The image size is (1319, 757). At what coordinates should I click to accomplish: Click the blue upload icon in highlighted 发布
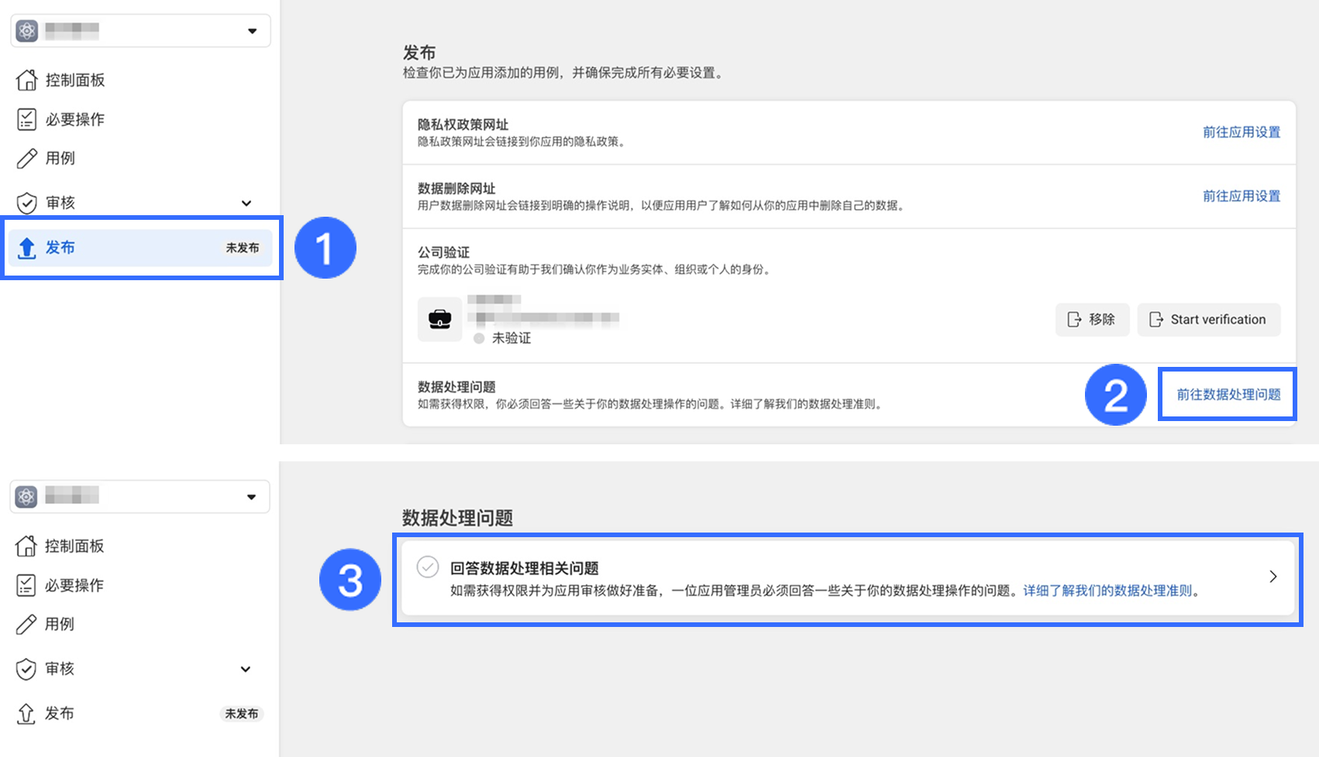click(26, 248)
